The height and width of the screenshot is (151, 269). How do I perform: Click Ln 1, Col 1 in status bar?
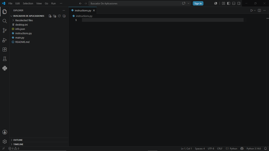186,148
